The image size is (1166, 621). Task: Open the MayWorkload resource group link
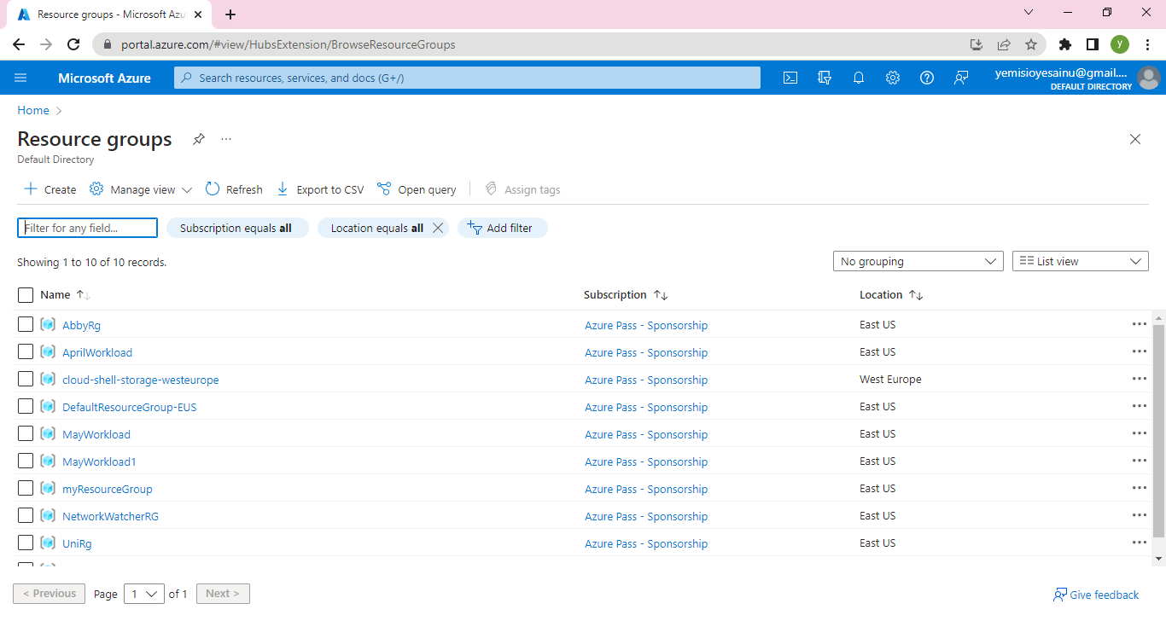point(96,434)
